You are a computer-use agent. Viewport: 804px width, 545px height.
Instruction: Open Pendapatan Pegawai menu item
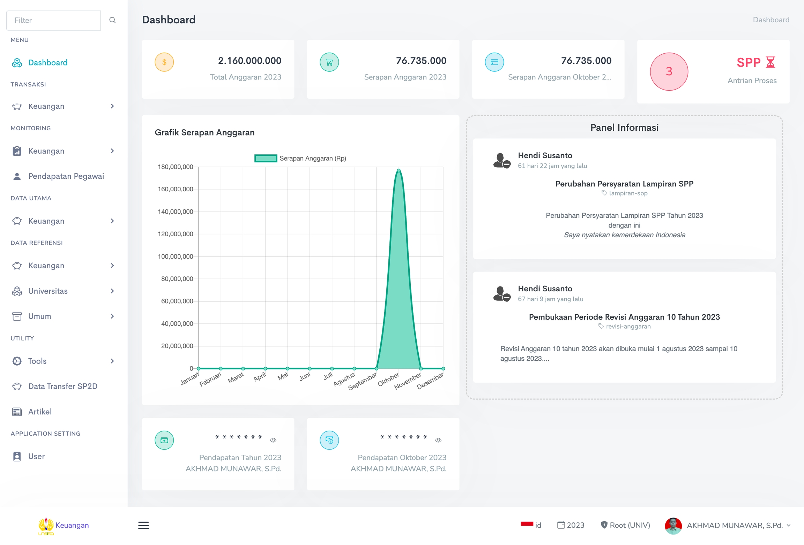pos(66,176)
